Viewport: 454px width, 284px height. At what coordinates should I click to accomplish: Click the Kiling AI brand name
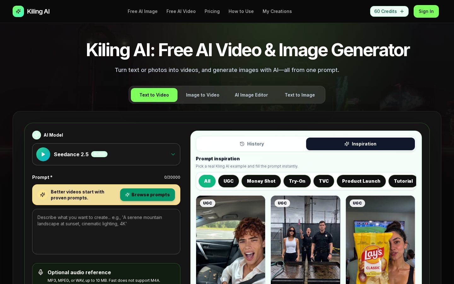click(38, 11)
